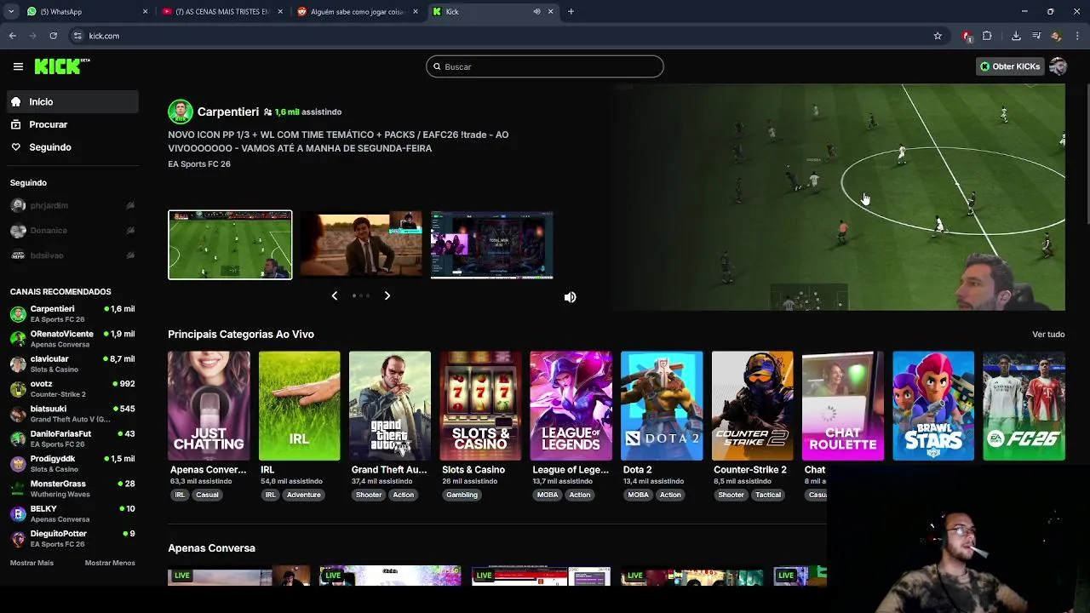This screenshot has width=1090, height=613.
Task: Open EA Sports FC 26 category link under the stream title
Action: tap(199, 163)
